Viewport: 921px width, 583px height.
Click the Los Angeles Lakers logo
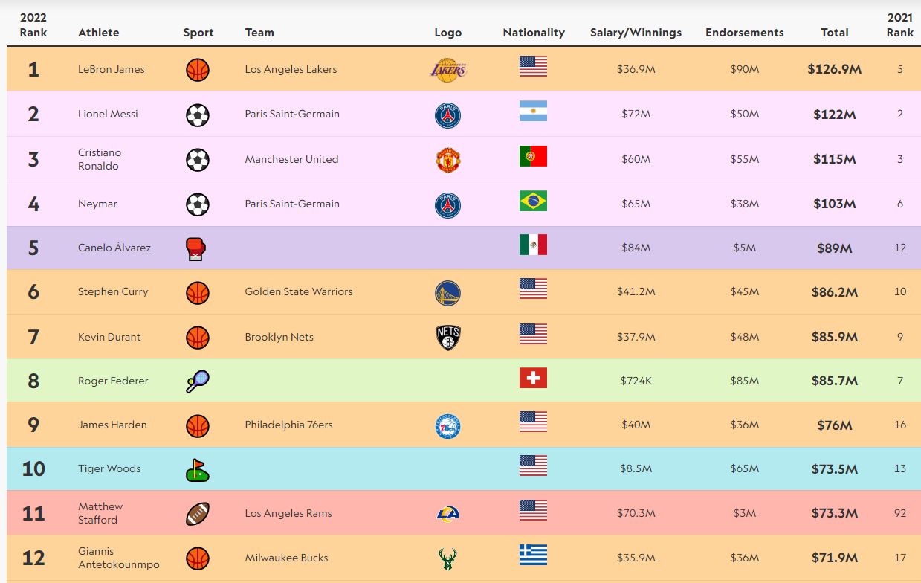pyautogui.click(x=448, y=70)
